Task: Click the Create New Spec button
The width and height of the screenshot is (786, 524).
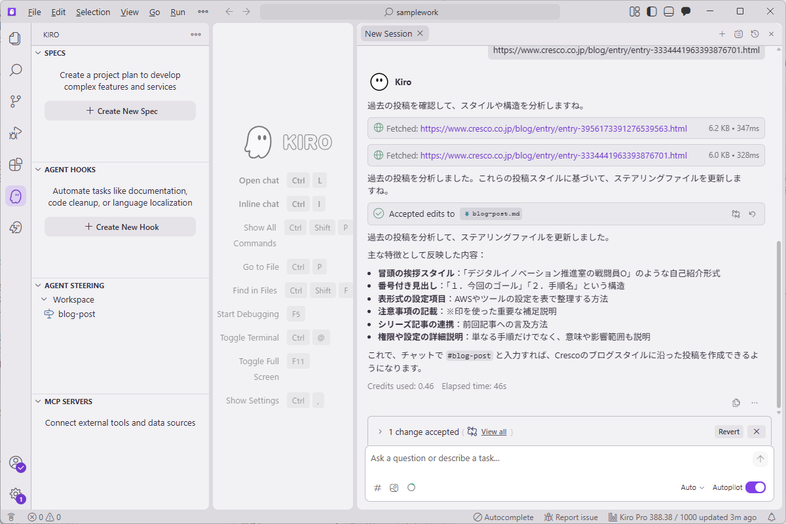Action: click(x=120, y=110)
